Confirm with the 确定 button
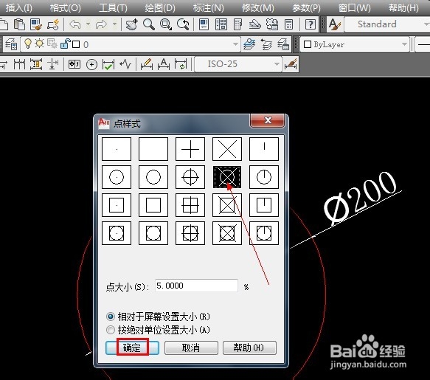 [132, 348]
